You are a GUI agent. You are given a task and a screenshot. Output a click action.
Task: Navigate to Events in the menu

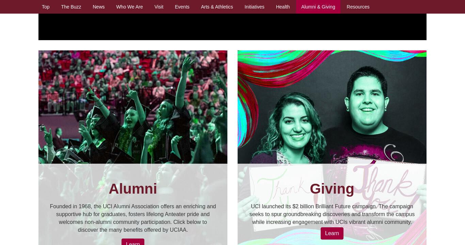[x=182, y=7]
